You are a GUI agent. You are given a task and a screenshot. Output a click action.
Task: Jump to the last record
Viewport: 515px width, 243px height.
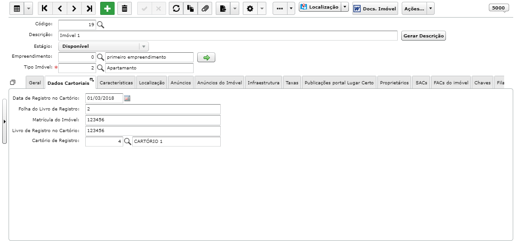(x=88, y=9)
